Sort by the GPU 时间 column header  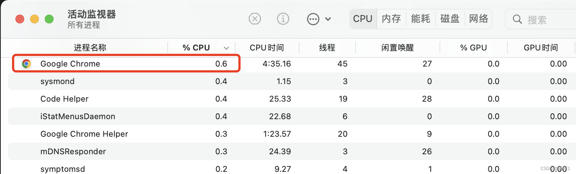(541, 48)
